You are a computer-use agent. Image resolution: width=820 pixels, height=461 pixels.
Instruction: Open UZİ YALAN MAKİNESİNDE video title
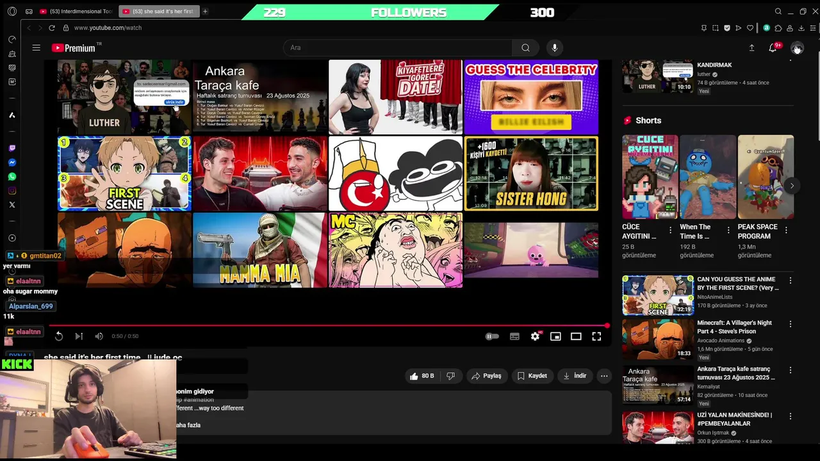tap(734, 419)
